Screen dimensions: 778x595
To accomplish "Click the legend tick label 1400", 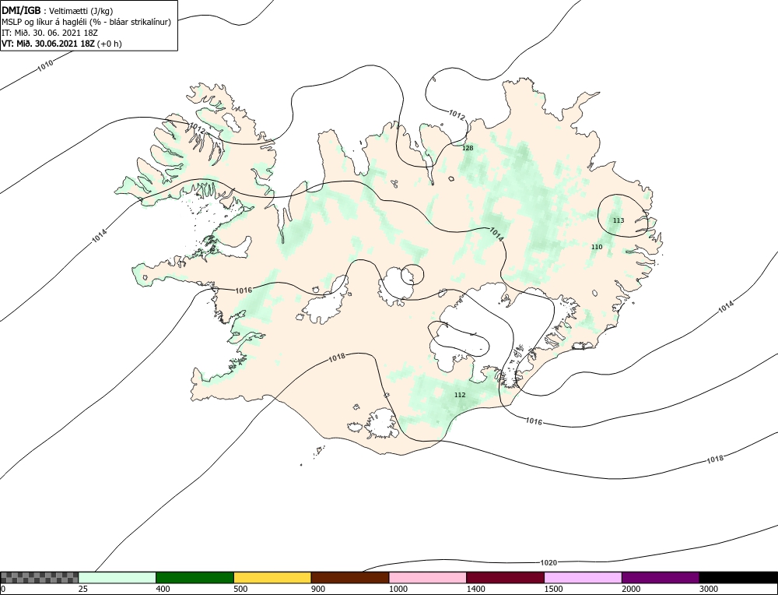I will pyautogui.click(x=475, y=589).
